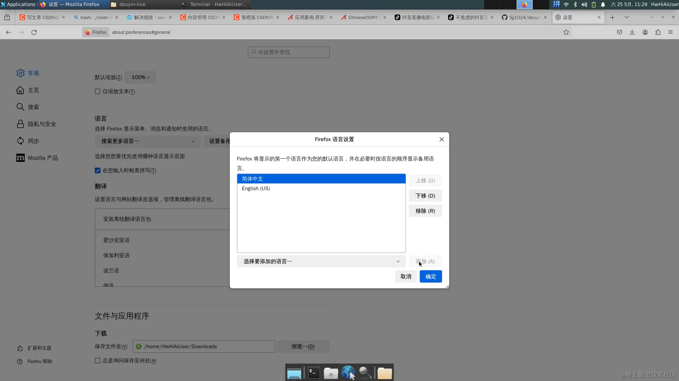Select English (US) in language list

tap(256, 188)
